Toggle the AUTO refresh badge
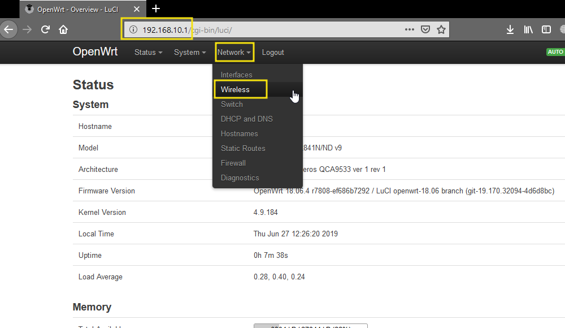The height and width of the screenshot is (328, 565). click(x=555, y=52)
